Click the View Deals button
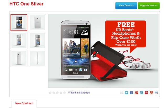This screenshot has height=108, width=168. 126,6
